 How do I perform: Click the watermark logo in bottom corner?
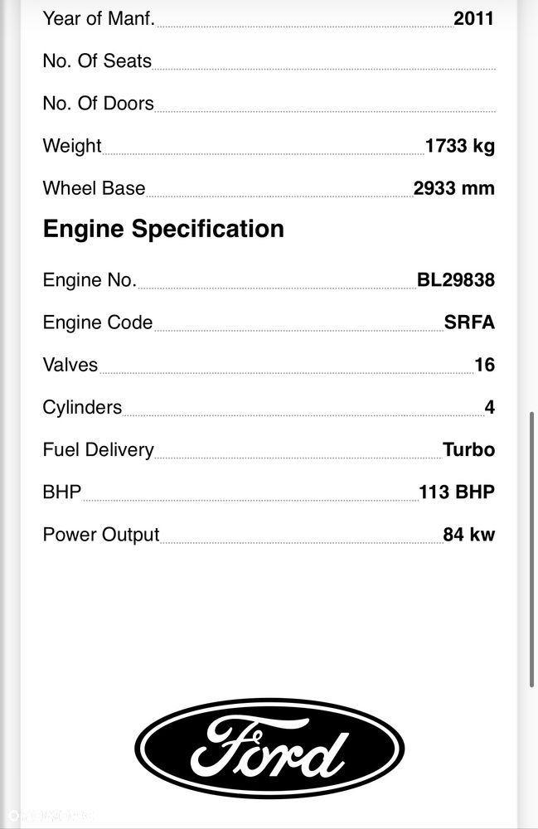(x=51, y=816)
